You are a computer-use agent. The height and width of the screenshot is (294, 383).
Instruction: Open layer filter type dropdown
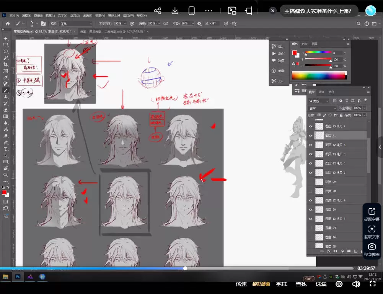click(321, 101)
